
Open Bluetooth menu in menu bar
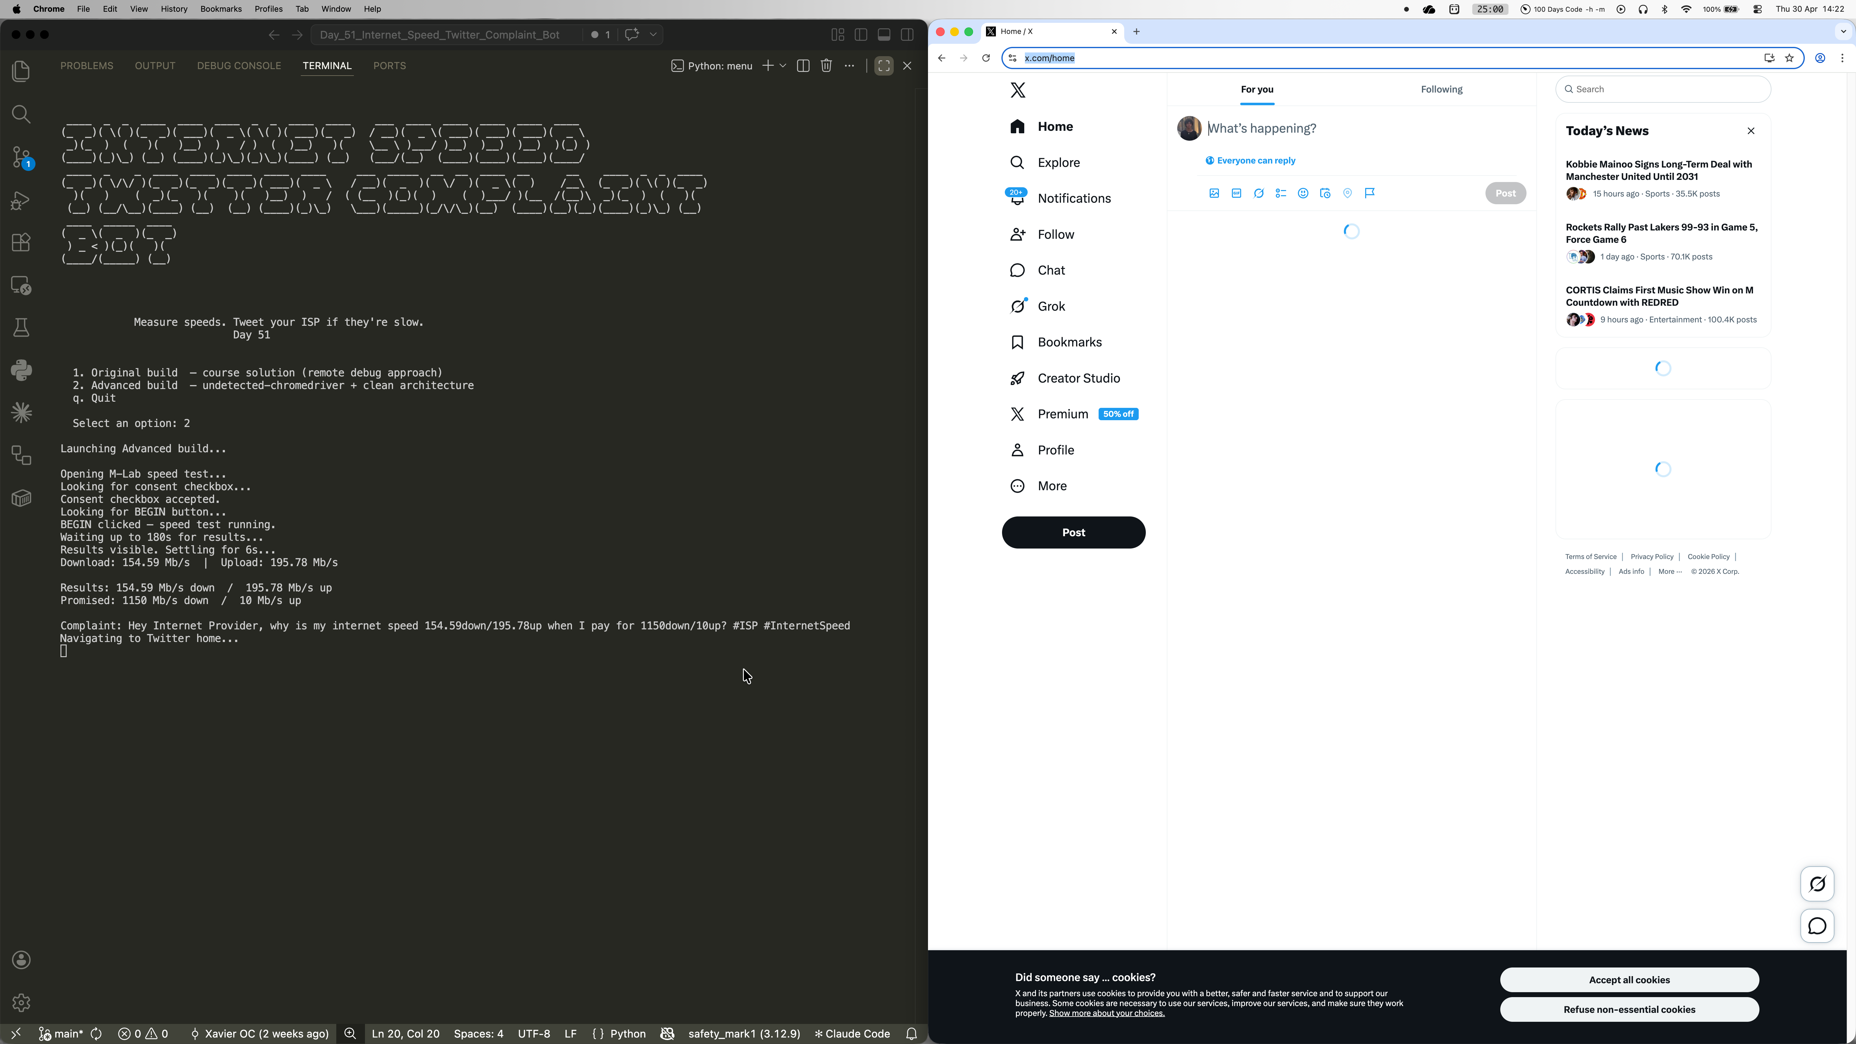click(1664, 9)
